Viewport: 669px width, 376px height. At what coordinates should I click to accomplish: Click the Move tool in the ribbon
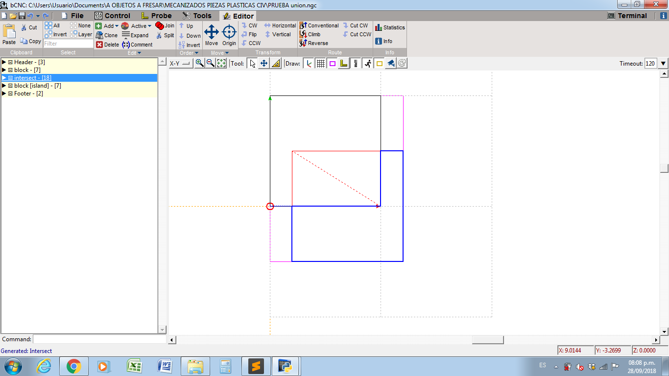(x=212, y=35)
